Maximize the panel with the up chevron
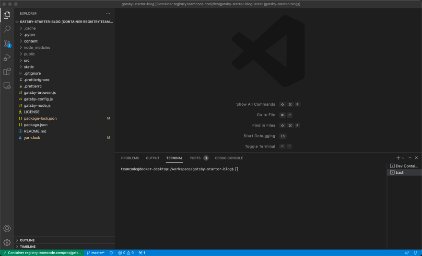This screenshot has width=422, height=256. point(410,158)
